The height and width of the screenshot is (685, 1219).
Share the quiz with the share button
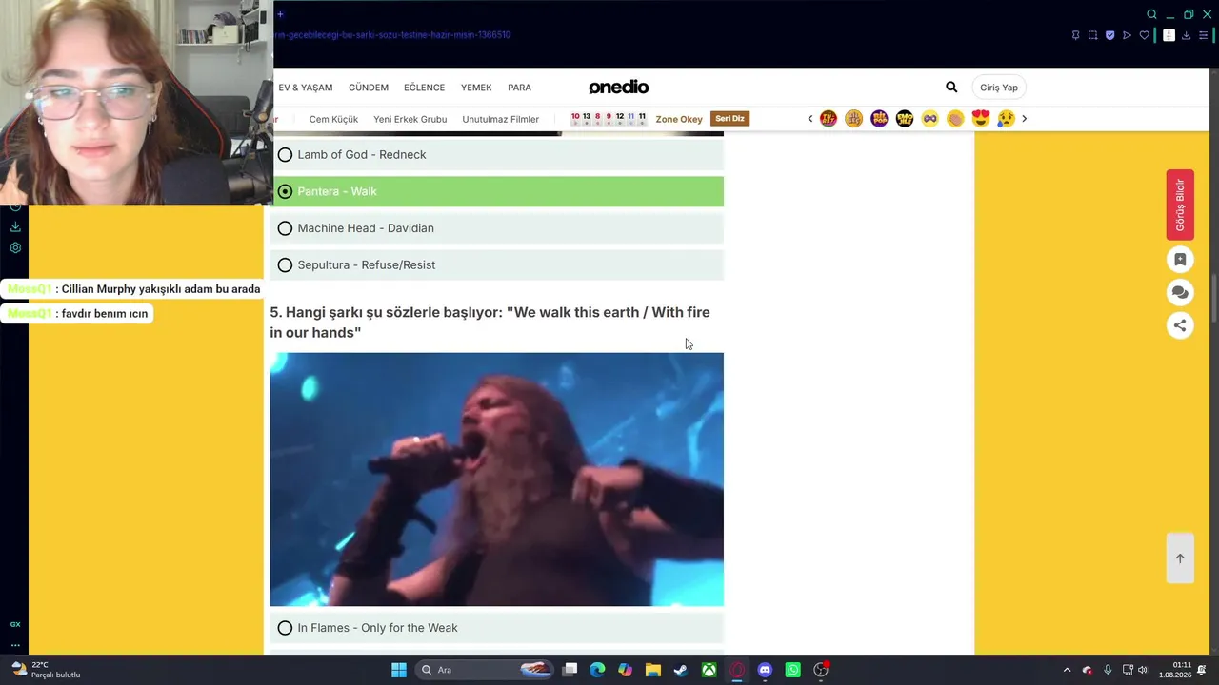[1180, 325]
